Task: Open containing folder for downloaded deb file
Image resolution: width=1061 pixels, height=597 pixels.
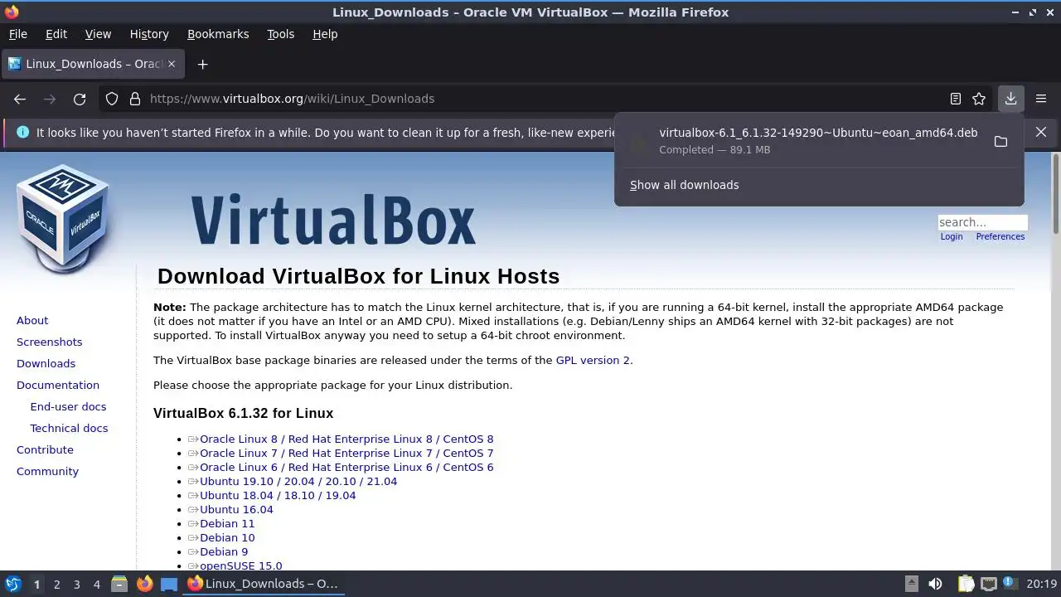Action: click(1000, 142)
